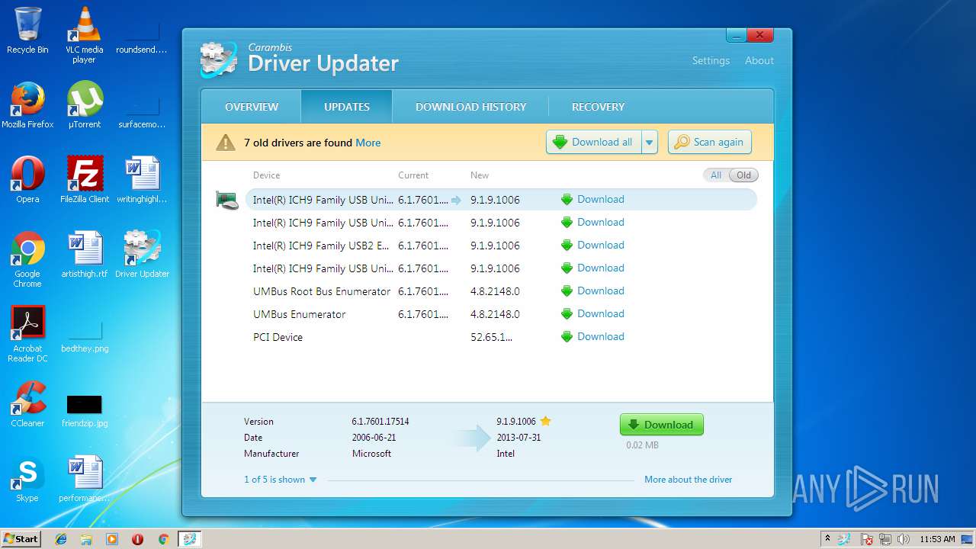This screenshot has height=549, width=976.
Task: Select the UMBus Enumerator row
Action: tap(501, 314)
